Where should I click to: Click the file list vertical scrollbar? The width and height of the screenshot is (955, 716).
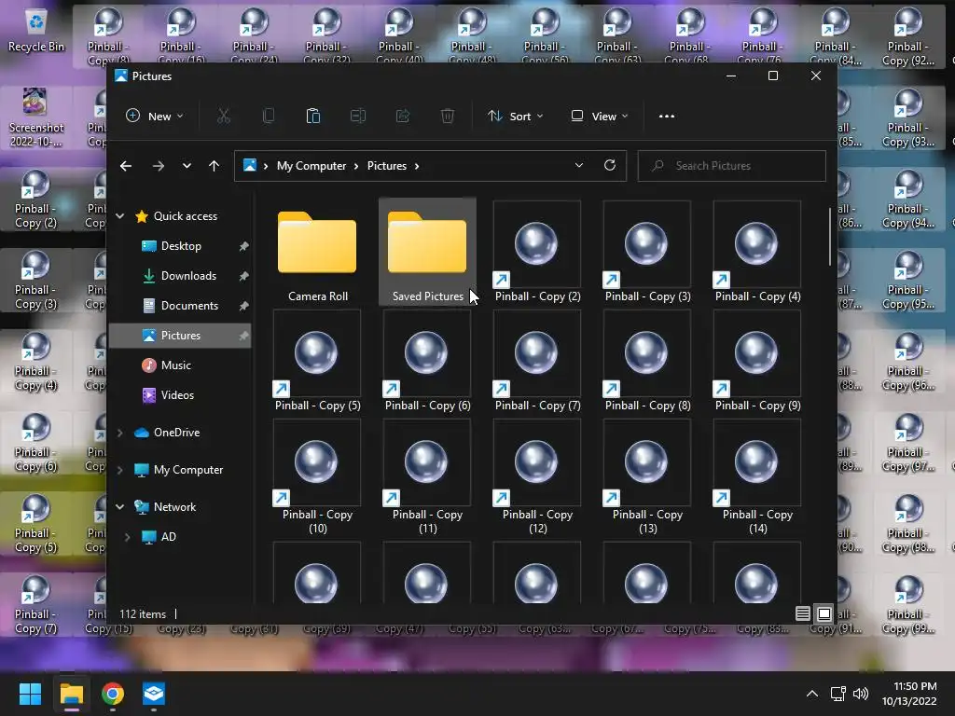pos(829,238)
